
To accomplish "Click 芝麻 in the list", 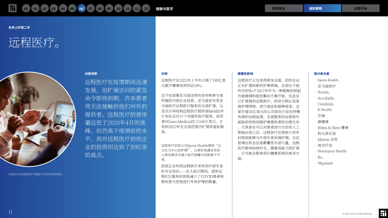I will tap(321, 116).
